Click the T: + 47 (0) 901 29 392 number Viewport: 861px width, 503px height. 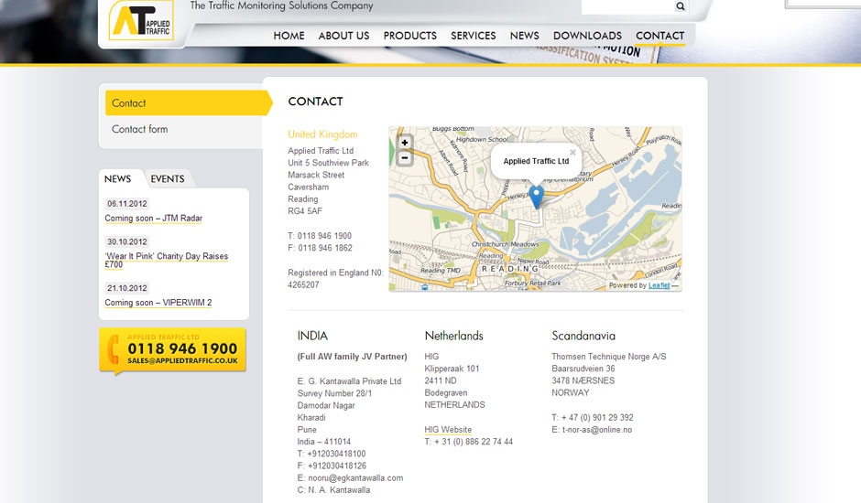(x=593, y=417)
